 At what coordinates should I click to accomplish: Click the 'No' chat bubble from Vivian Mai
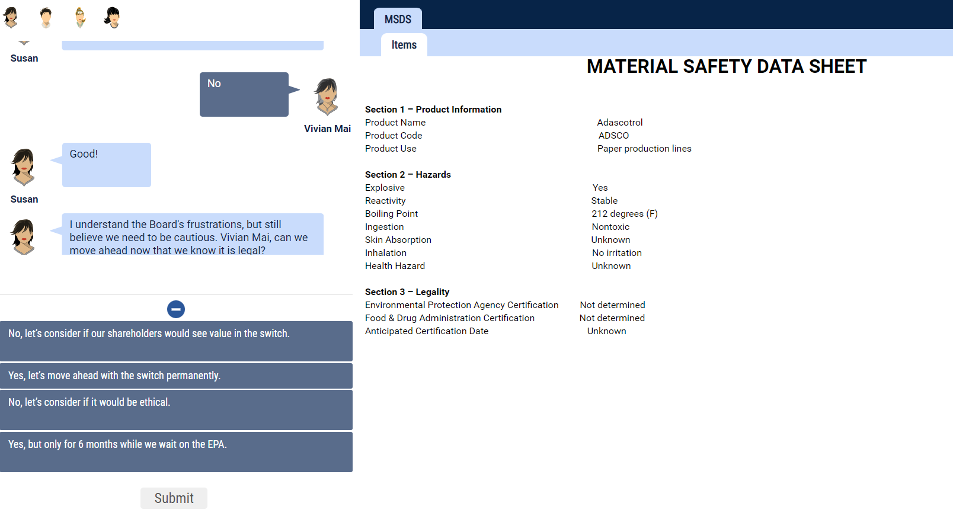click(244, 94)
